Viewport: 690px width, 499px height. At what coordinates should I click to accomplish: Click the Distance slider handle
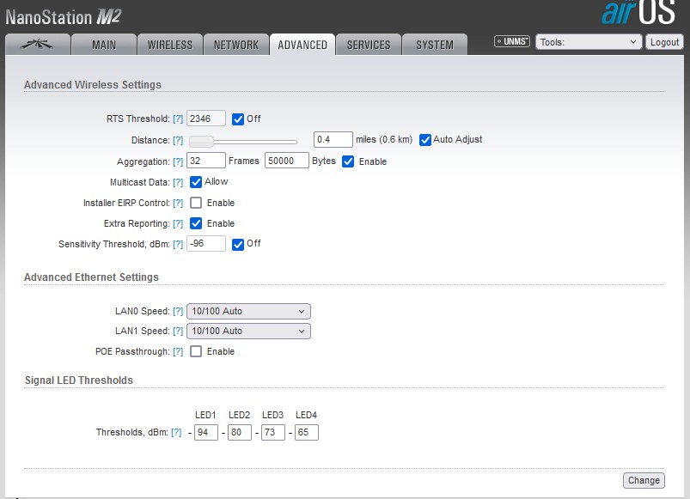[x=202, y=141]
